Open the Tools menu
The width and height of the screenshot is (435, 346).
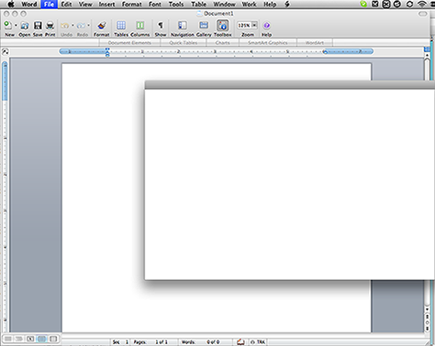coord(176,5)
